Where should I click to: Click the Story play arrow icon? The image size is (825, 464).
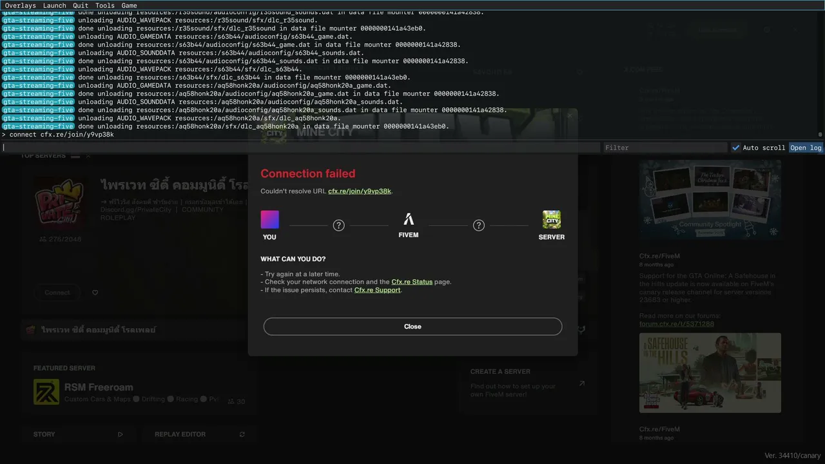[120, 434]
